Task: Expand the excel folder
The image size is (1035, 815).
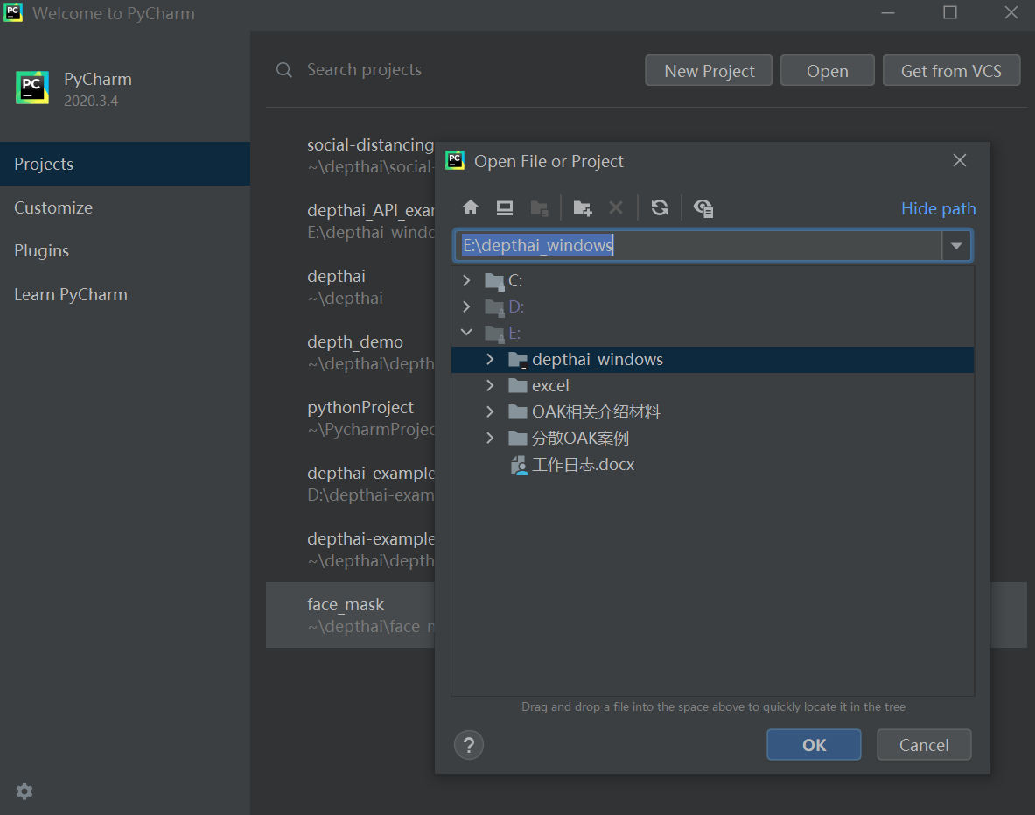Action: coord(490,385)
